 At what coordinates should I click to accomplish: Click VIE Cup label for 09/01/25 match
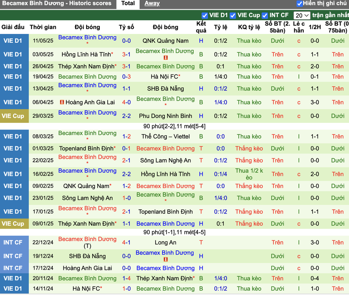tap(13, 224)
